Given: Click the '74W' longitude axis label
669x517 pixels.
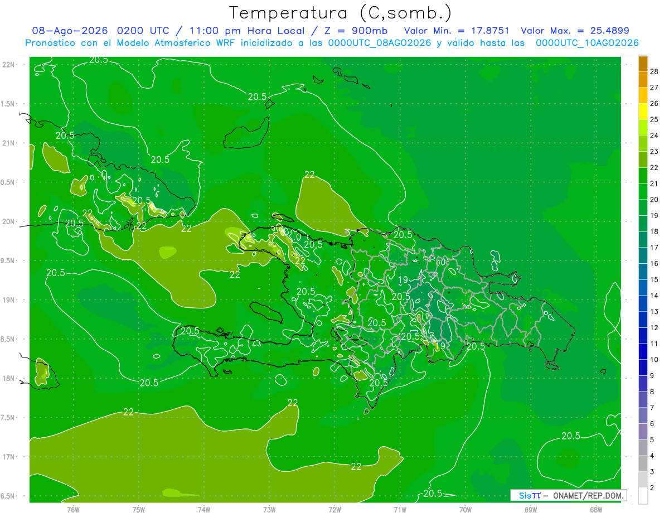Looking at the screenshot, I should click(204, 510).
